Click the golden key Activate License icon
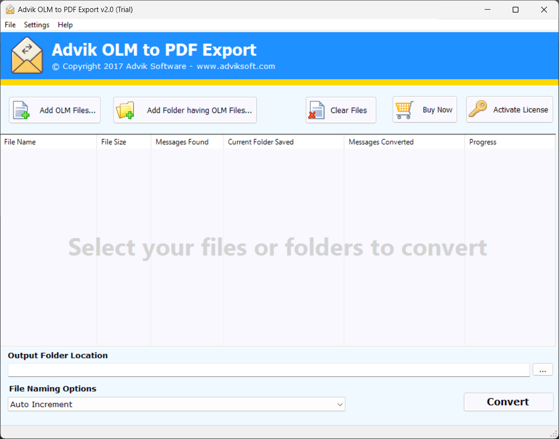Viewport: 559px width, 439px height. tap(478, 109)
